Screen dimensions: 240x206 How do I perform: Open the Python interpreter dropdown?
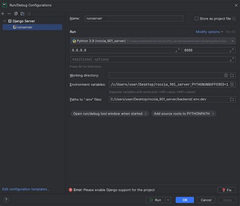tap(153, 41)
